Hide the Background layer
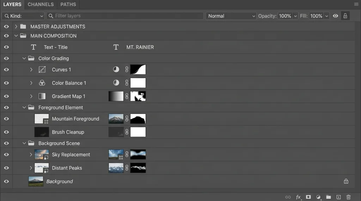 point(6,181)
